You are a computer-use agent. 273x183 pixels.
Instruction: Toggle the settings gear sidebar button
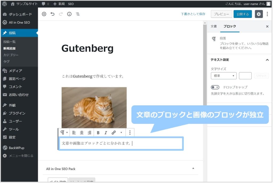(x=259, y=14)
